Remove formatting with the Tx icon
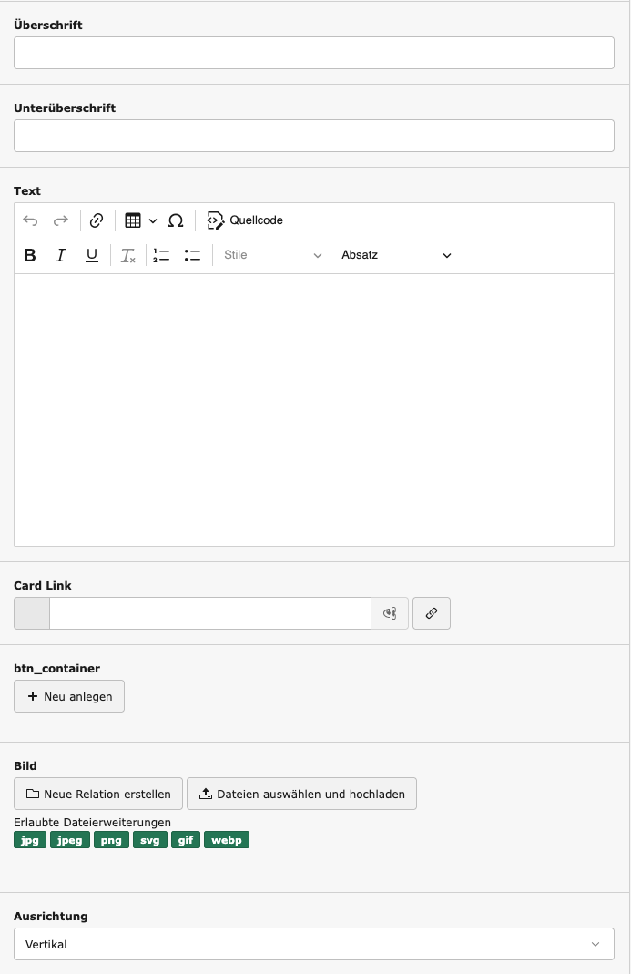 (x=128, y=255)
